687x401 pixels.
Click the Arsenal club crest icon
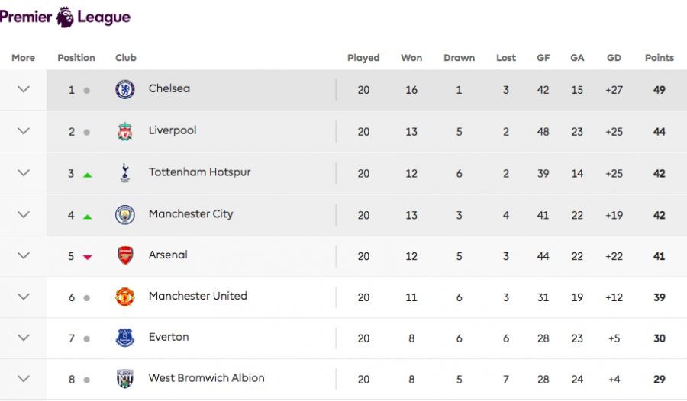tap(125, 255)
